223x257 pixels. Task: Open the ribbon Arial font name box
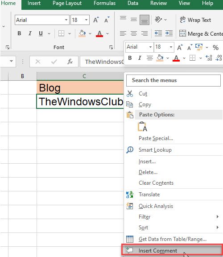[x=42, y=20]
